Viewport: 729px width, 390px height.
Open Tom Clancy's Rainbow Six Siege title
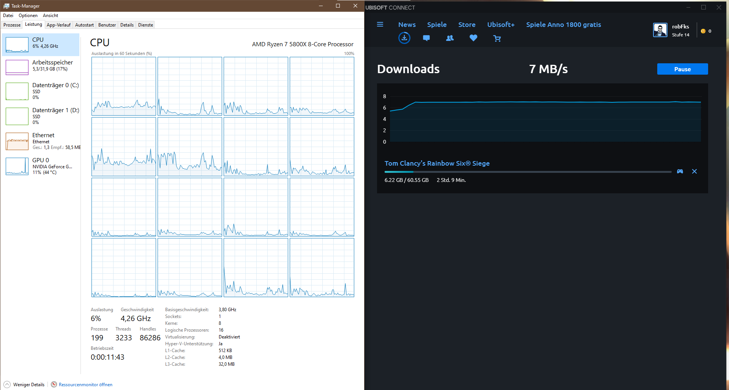pos(437,163)
